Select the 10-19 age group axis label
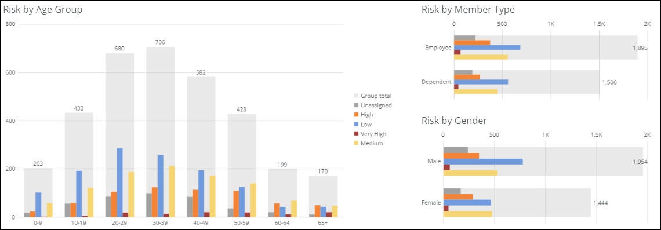The width and height of the screenshot is (661, 230). 79,223
